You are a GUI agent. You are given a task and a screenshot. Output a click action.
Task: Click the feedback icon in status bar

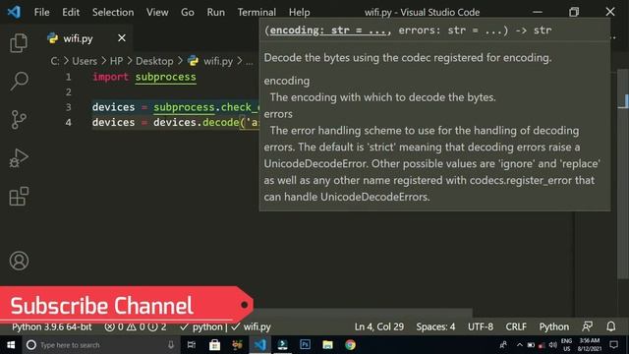click(x=588, y=326)
